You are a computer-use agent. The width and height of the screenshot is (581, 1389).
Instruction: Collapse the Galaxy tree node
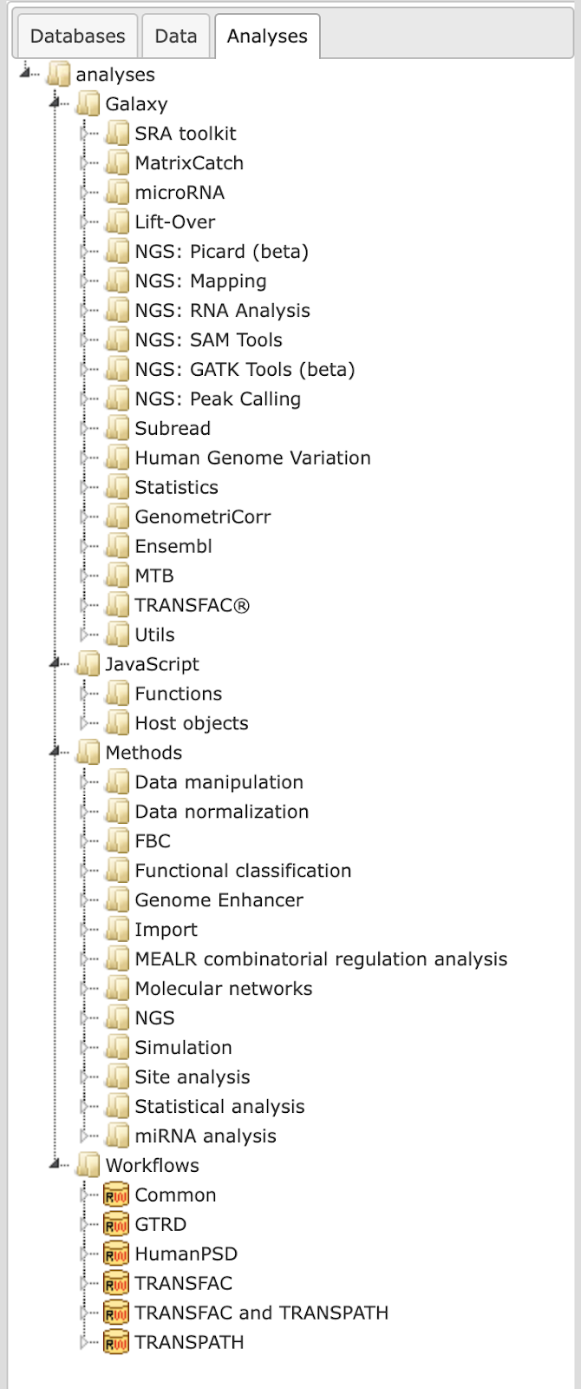56,103
